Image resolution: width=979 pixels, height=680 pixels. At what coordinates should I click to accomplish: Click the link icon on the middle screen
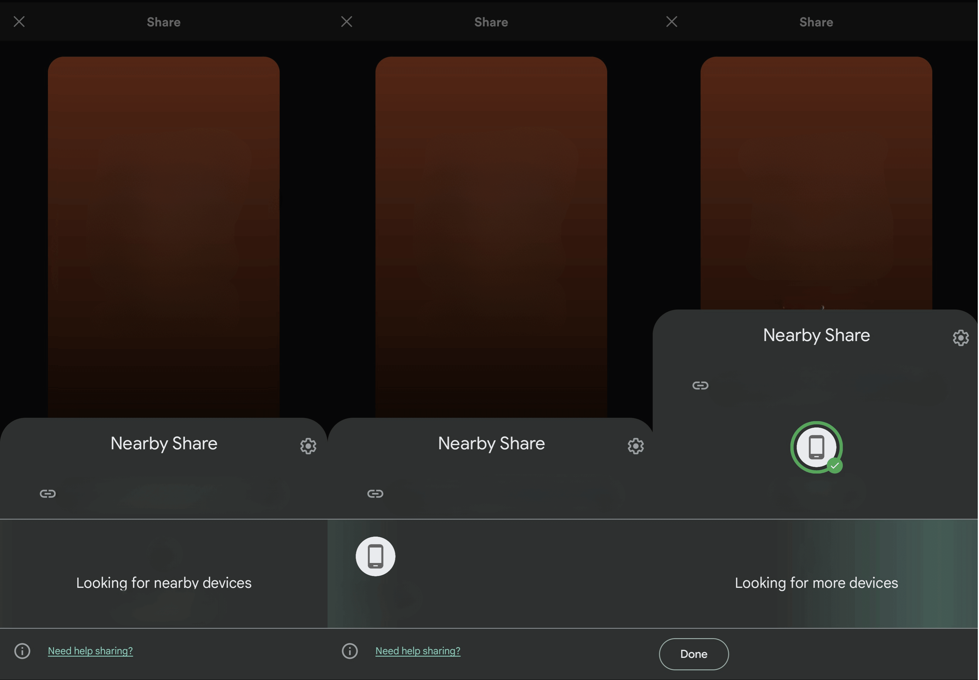pyautogui.click(x=375, y=494)
